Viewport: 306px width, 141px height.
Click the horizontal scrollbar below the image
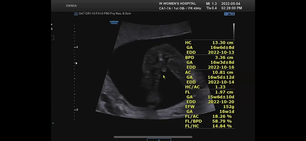(153, 137)
